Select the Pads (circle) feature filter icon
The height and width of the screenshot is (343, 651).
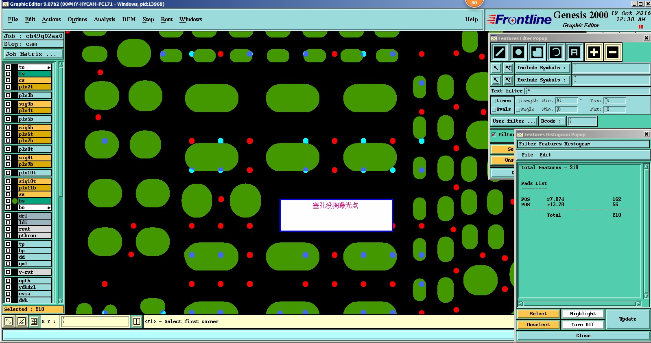tap(518, 52)
